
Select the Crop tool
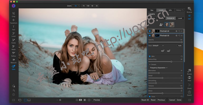tap(13, 14)
